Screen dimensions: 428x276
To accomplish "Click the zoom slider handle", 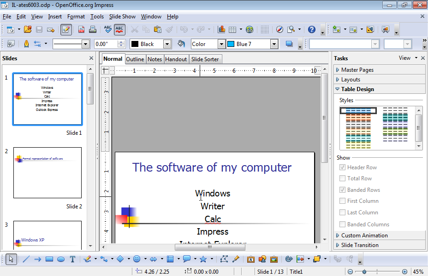I will pos(364,272).
